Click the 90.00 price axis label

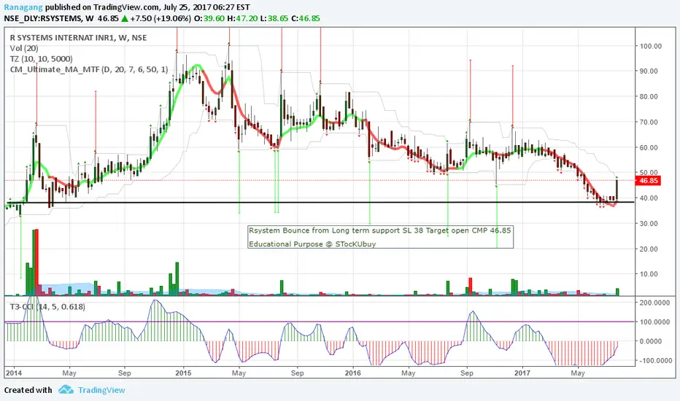click(649, 71)
